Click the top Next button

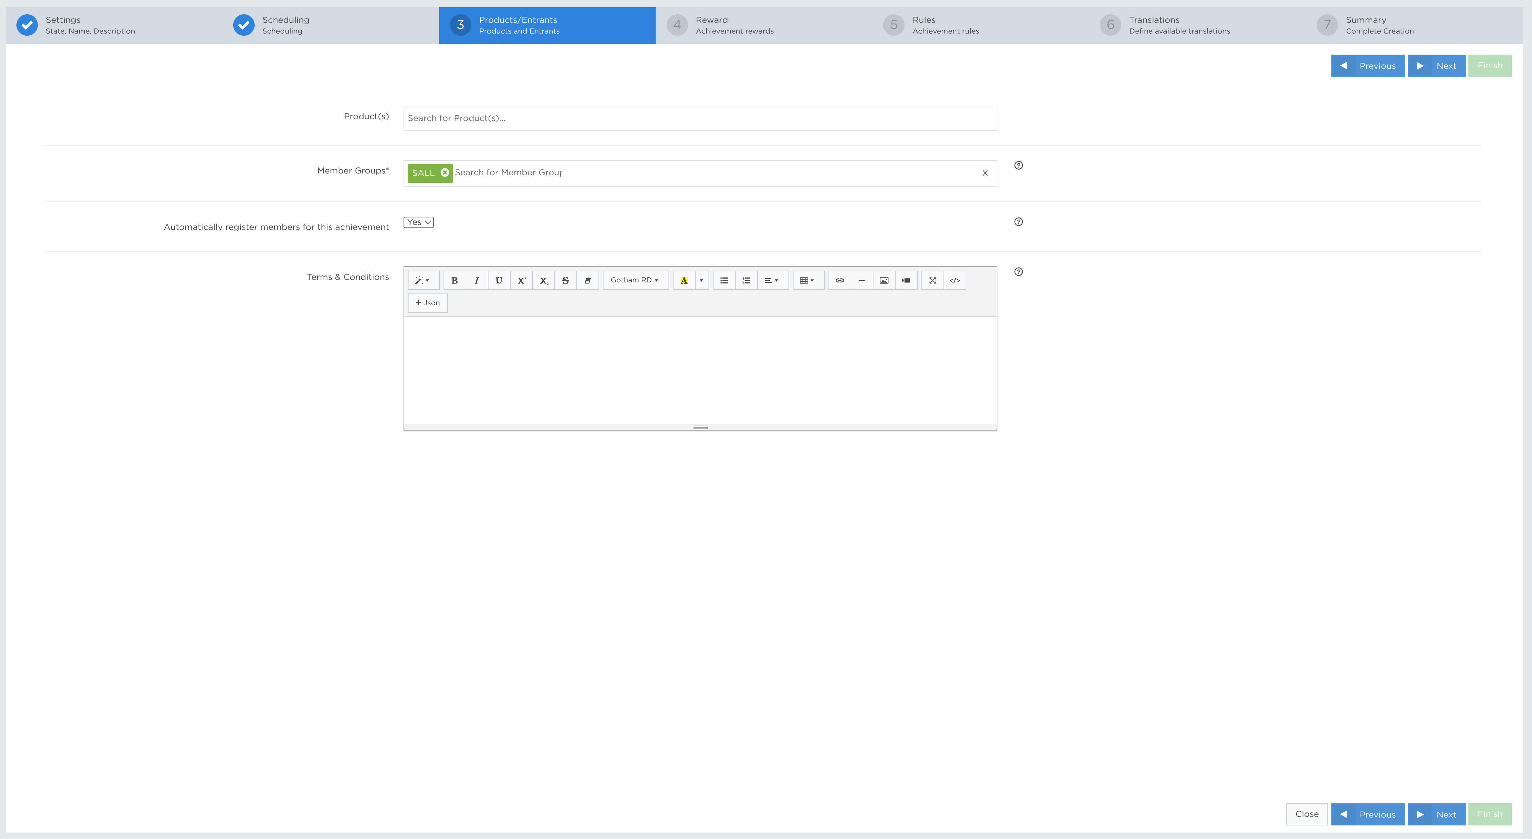pos(1436,66)
